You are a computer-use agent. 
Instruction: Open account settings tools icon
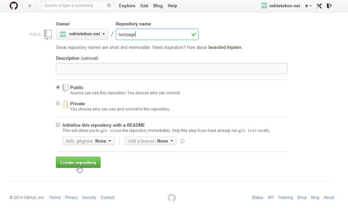[x=319, y=6]
